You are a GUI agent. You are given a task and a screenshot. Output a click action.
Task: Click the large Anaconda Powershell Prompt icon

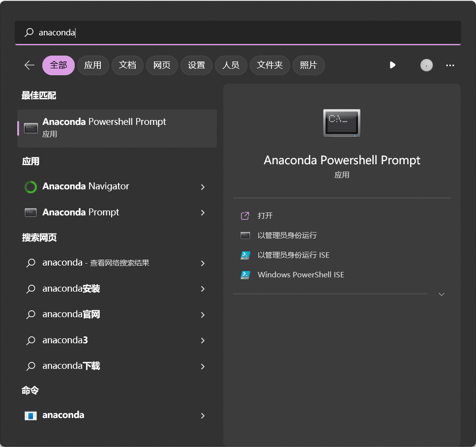pyautogui.click(x=342, y=123)
